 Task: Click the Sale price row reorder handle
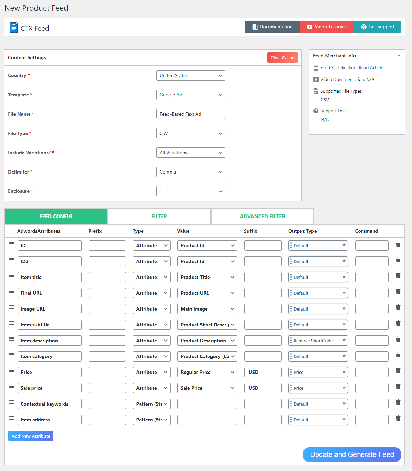pyautogui.click(x=12, y=386)
